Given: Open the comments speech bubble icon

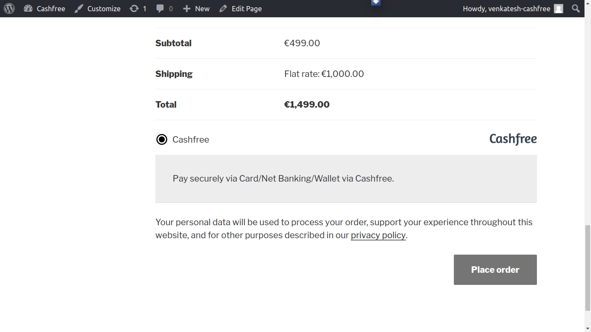Looking at the screenshot, I should click(x=160, y=9).
